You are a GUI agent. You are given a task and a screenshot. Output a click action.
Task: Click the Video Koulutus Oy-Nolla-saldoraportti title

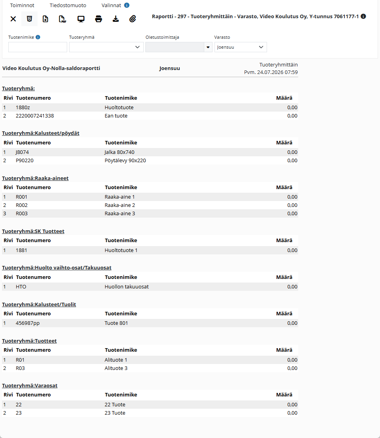tap(51, 68)
